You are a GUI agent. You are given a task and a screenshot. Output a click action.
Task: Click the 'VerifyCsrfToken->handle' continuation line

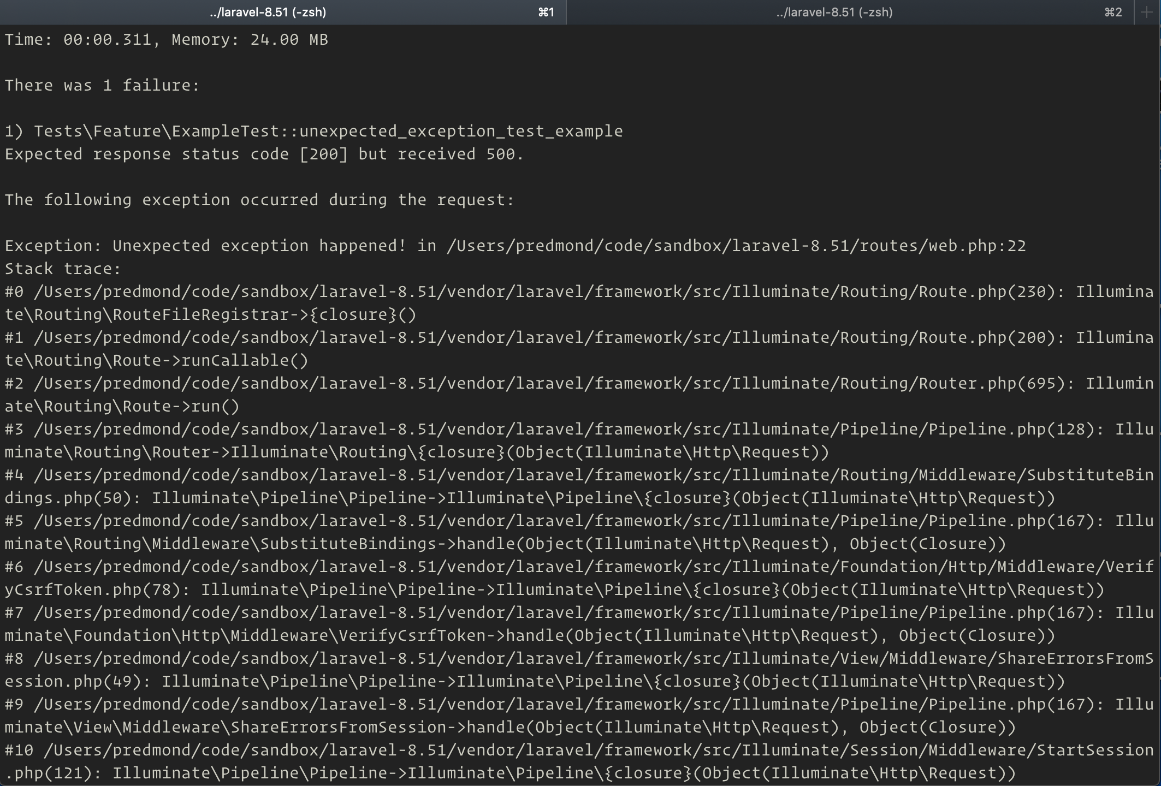[x=530, y=636]
